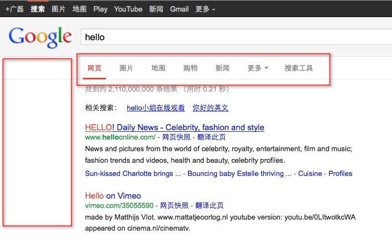Open the Hello on Vimeo result
This screenshot has width=392, height=240.
click(x=113, y=196)
